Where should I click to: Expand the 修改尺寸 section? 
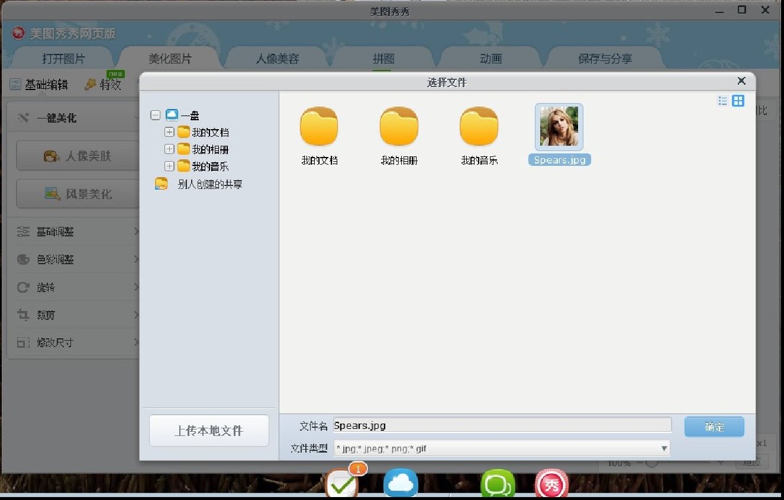pyautogui.click(x=77, y=342)
